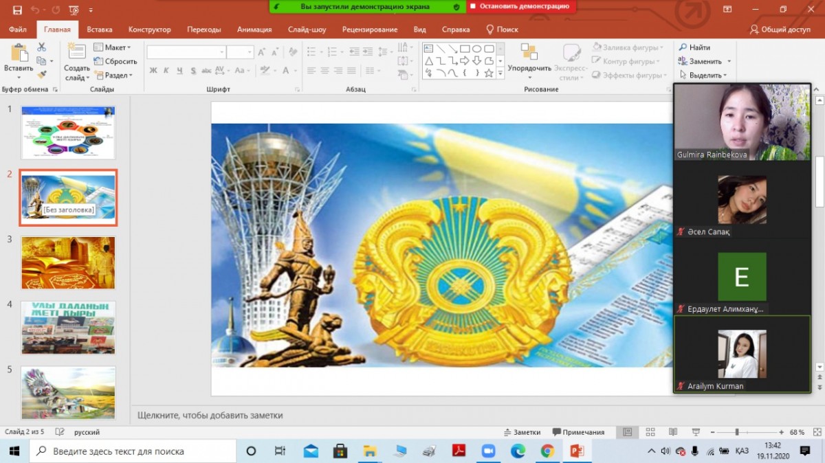The width and height of the screenshot is (825, 463).
Task: Switch to Slide Sorter view icon
Action: click(650, 432)
